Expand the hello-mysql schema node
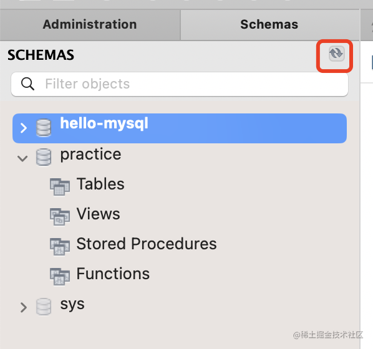Screen dimensions: 373x349 (23, 128)
